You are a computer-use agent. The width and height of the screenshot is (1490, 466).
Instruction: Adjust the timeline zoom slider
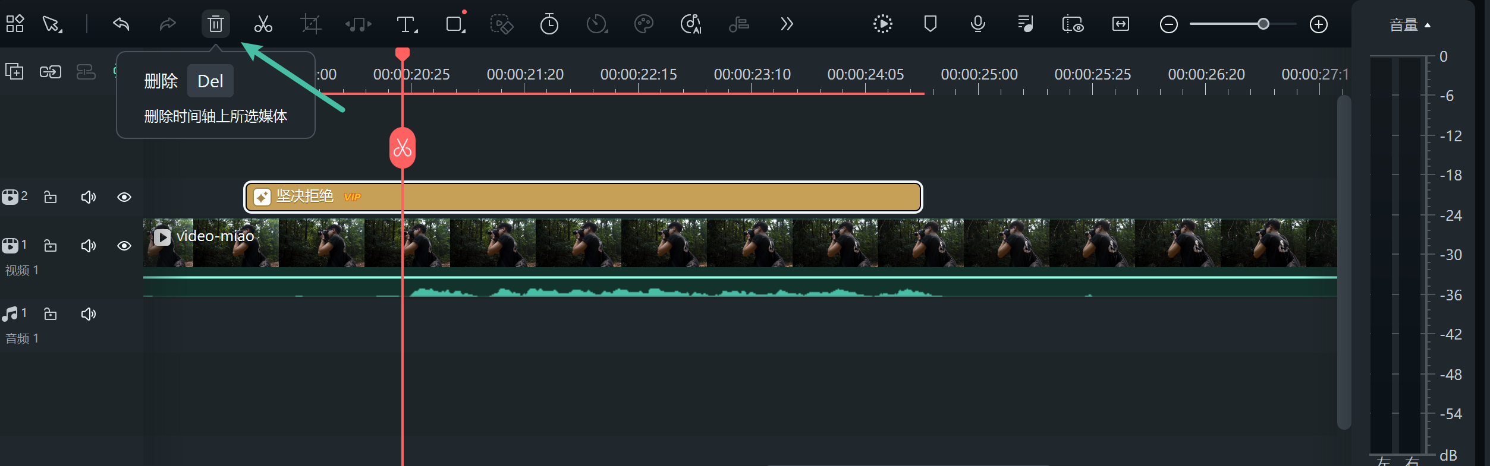(x=1263, y=24)
